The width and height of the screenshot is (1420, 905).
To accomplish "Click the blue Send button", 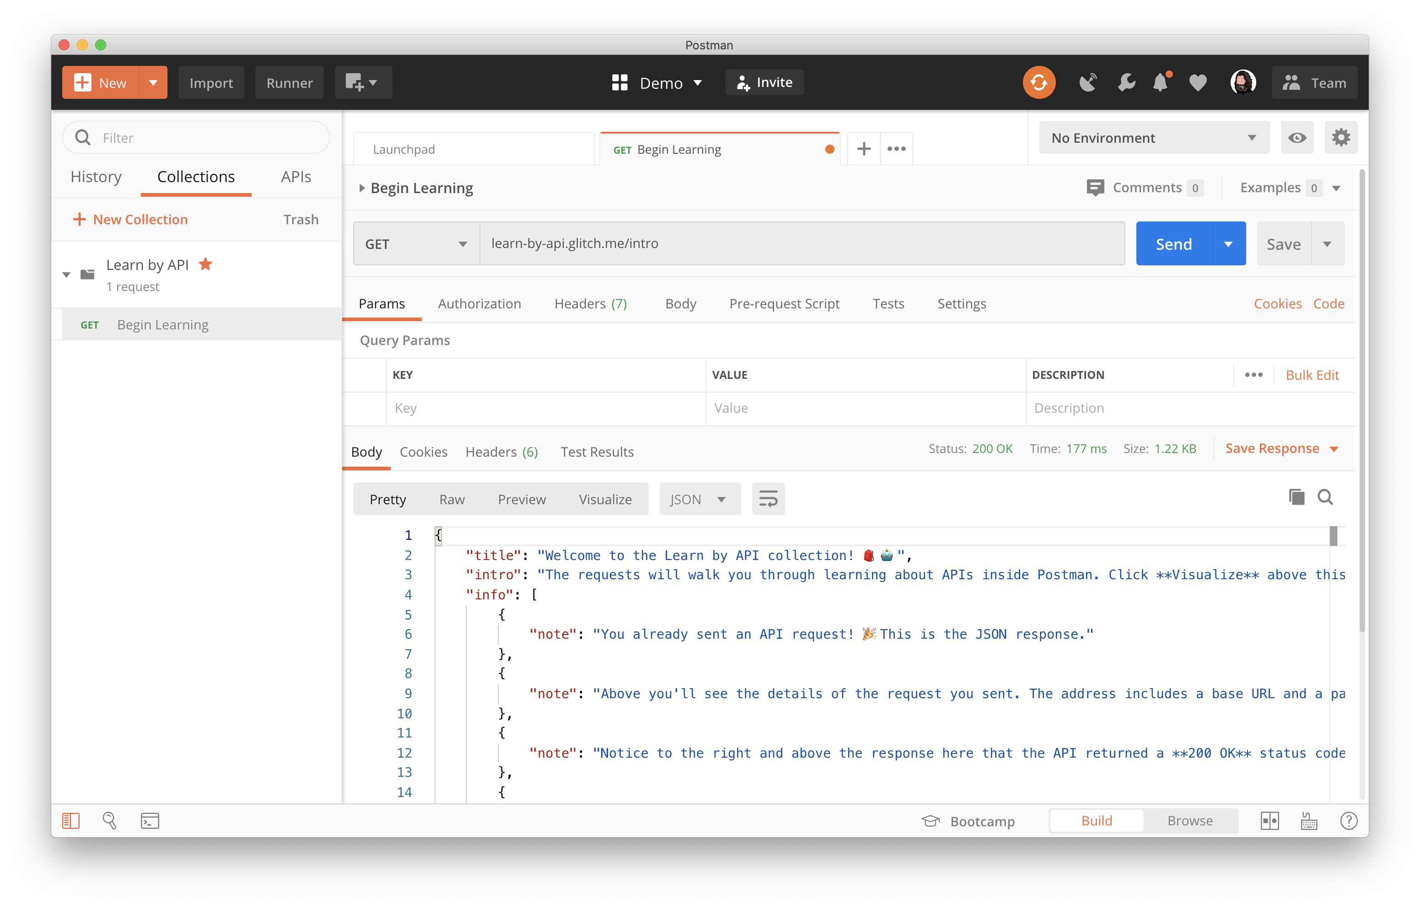I will point(1173,244).
